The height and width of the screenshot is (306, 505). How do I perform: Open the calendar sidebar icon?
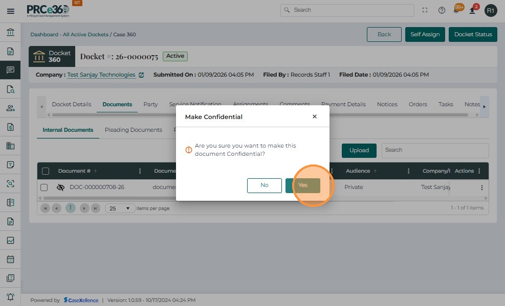click(10, 259)
